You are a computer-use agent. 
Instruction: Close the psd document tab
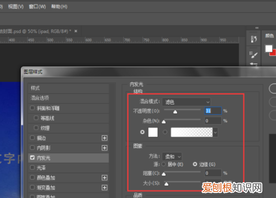pos(76,31)
